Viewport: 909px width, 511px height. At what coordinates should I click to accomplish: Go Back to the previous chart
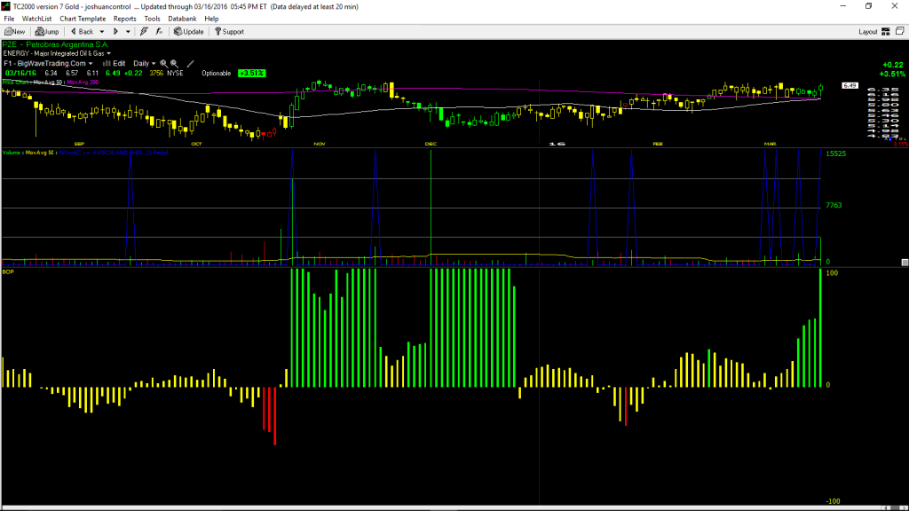click(x=82, y=32)
